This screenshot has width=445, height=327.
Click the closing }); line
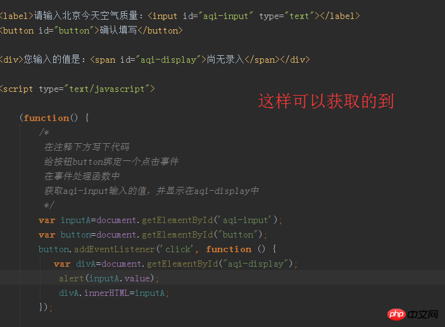(x=46, y=307)
